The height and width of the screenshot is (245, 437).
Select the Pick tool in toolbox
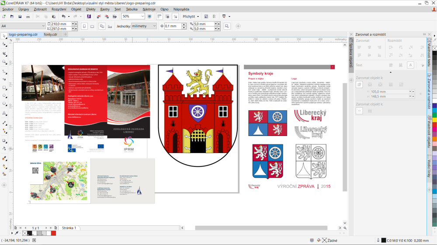[x=4, y=36]
